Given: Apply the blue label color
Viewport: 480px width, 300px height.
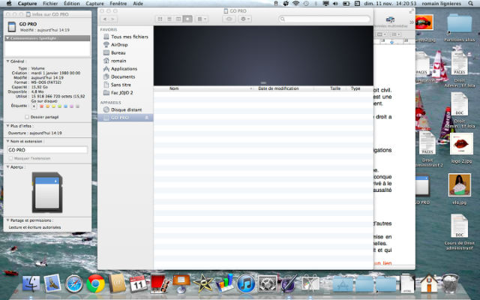Looking at the screenshot, I should click(x=65, y=106).
